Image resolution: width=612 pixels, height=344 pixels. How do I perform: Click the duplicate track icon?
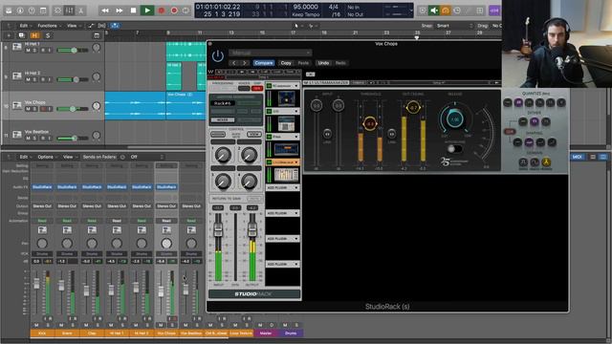tap(21, 35)
